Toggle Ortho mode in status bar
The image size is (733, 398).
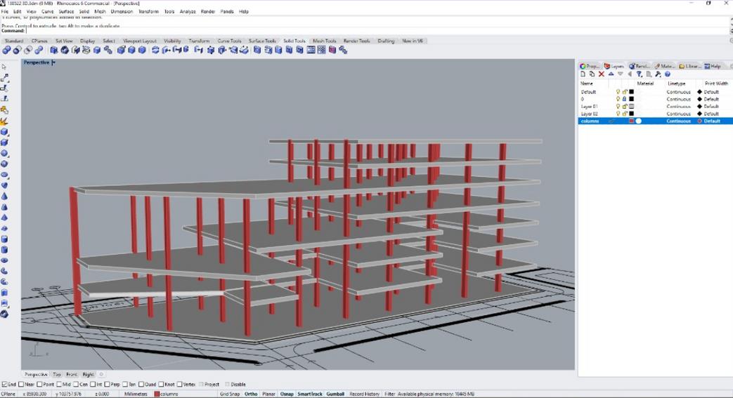tap(251, 394)
